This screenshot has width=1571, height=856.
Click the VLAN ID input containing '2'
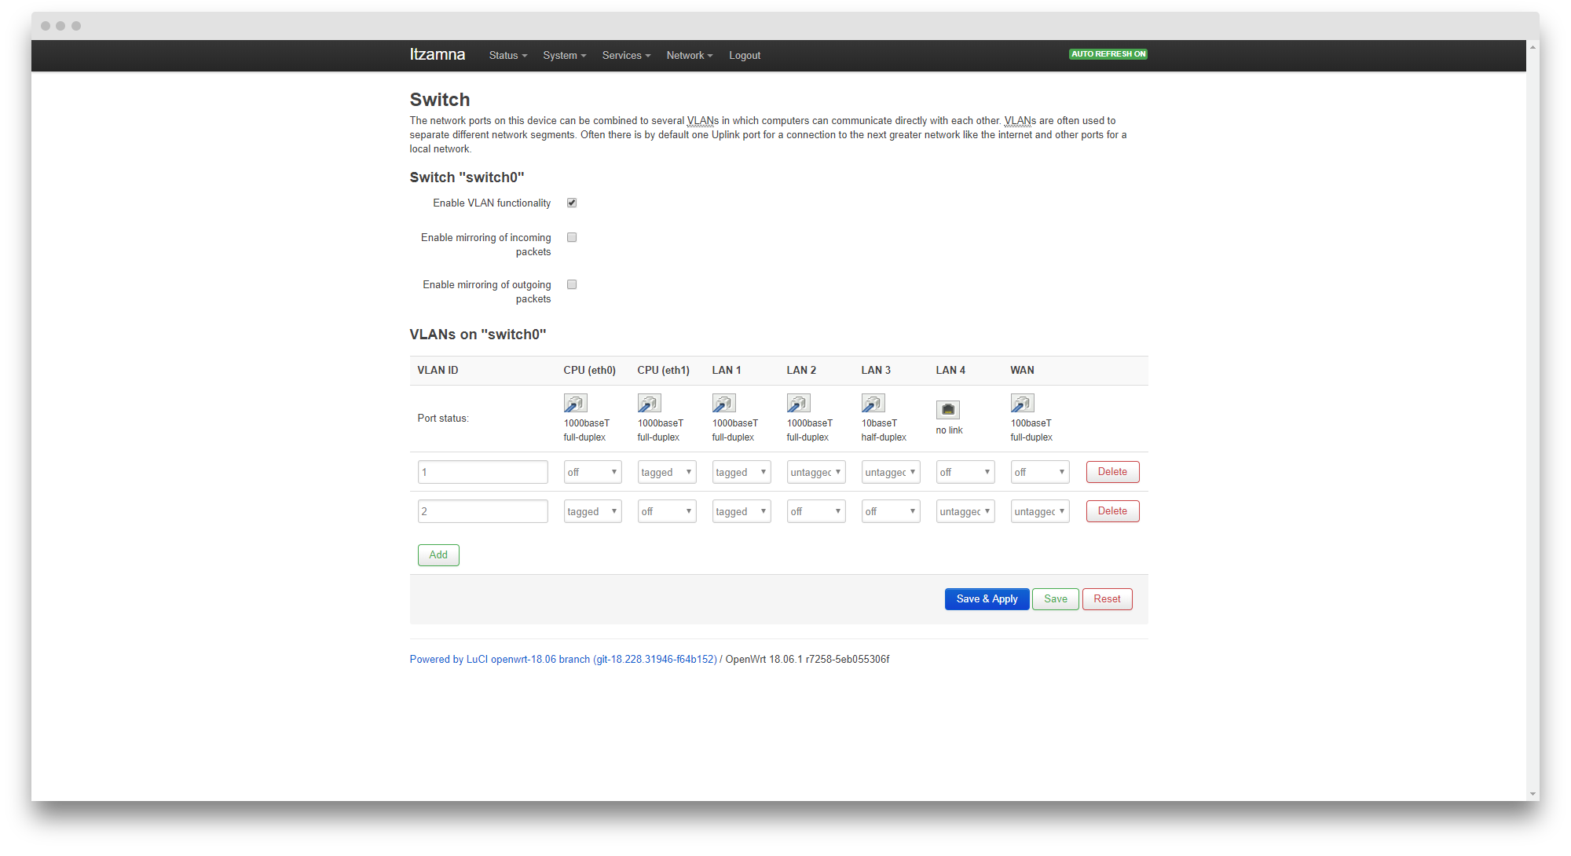pyautogui.click(x=482, y=510)
